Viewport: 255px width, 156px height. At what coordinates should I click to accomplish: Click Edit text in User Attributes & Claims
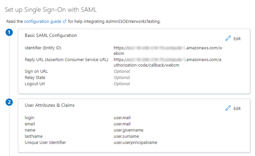[237, 108]
